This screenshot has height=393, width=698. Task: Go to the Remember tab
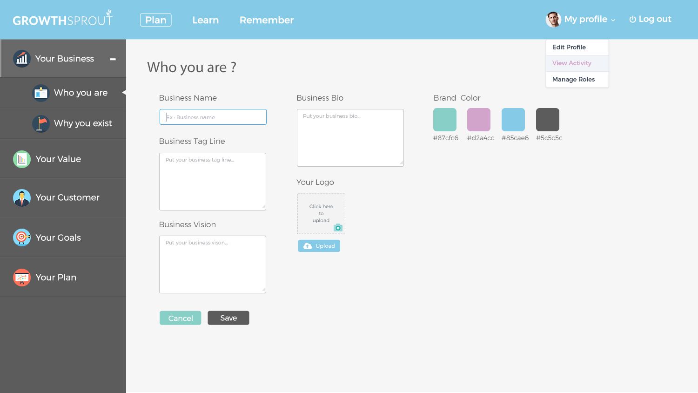tap(267, 20)
